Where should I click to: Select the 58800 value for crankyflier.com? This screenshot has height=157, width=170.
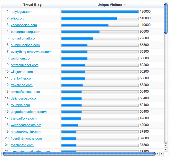144,78
